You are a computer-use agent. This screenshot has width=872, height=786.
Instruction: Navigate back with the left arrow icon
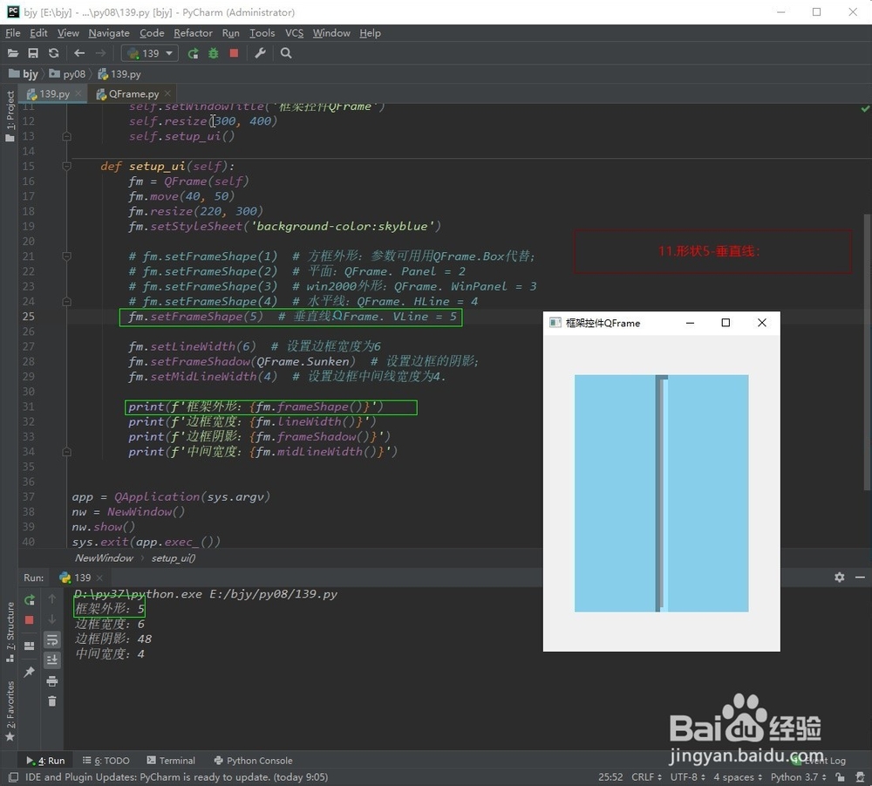[79, 53]
